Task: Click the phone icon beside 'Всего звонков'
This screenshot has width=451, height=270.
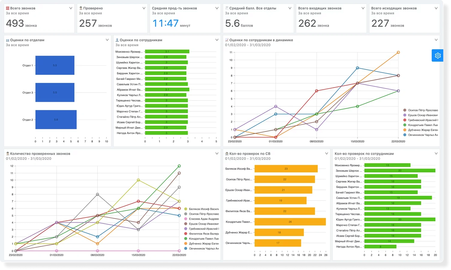Action: [x=7, y=8]
